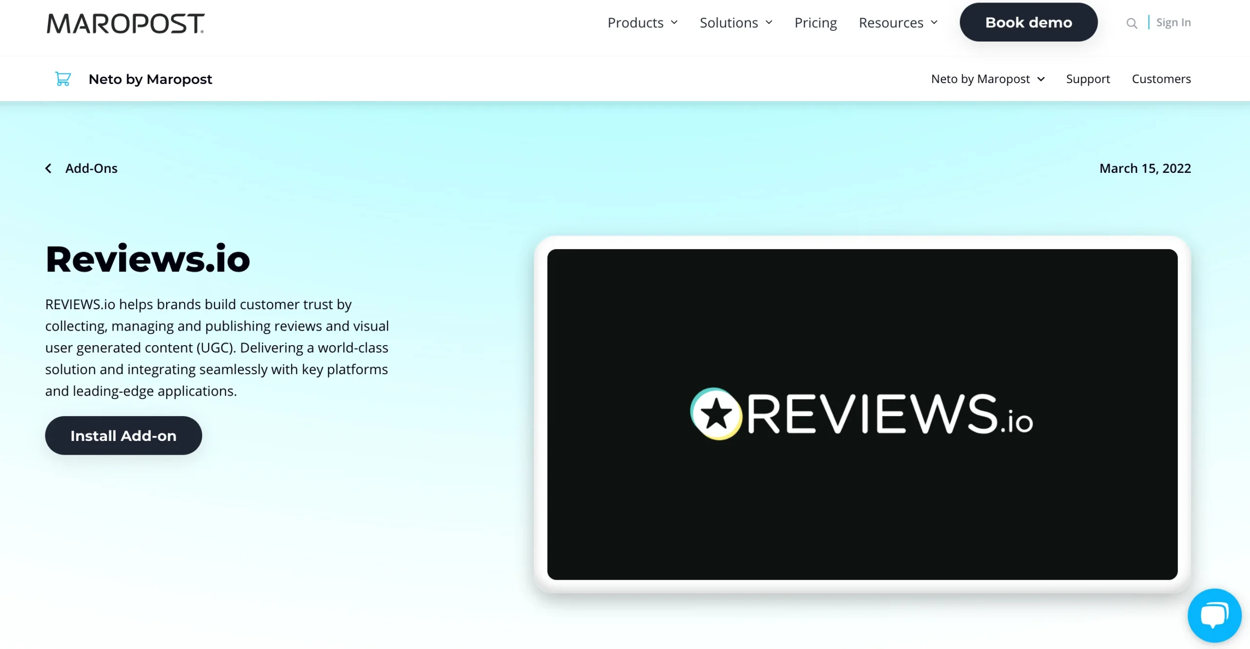Click the shopping cart icon
Viewport: 1250px width, 649px height.
tap(63, 79)
